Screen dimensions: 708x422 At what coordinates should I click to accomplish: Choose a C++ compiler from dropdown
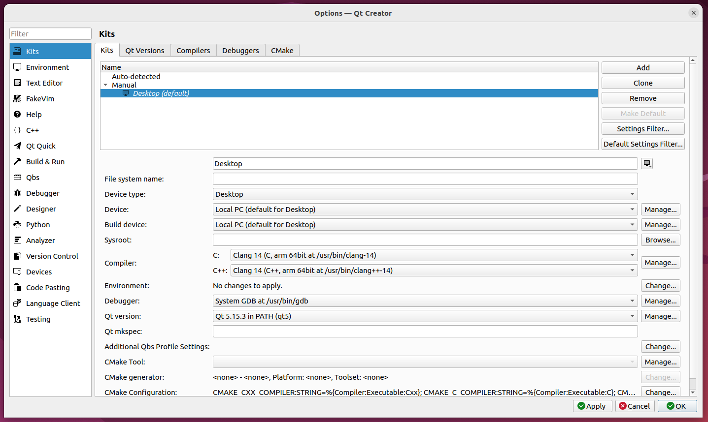pyautogui.click(x=434, y=271)
